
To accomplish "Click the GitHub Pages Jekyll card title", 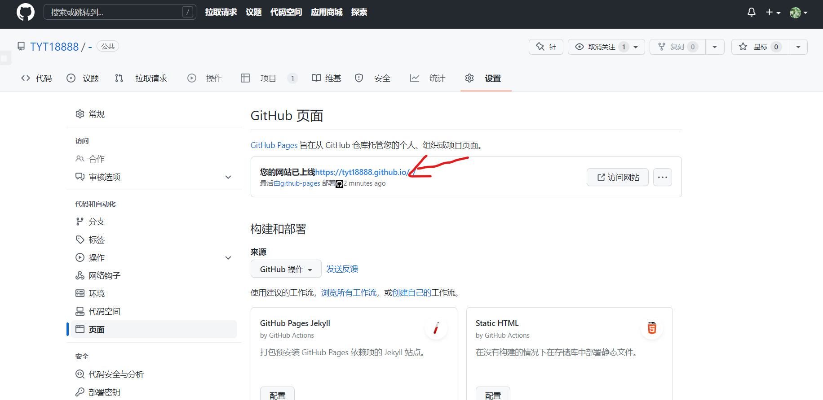I will (x=295, y=323).
